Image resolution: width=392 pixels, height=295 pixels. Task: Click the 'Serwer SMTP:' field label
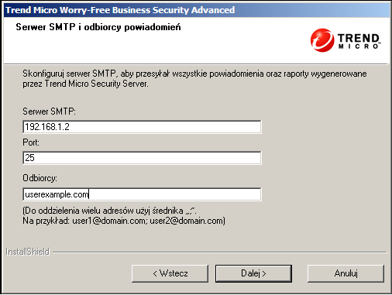tap(49, 111)
